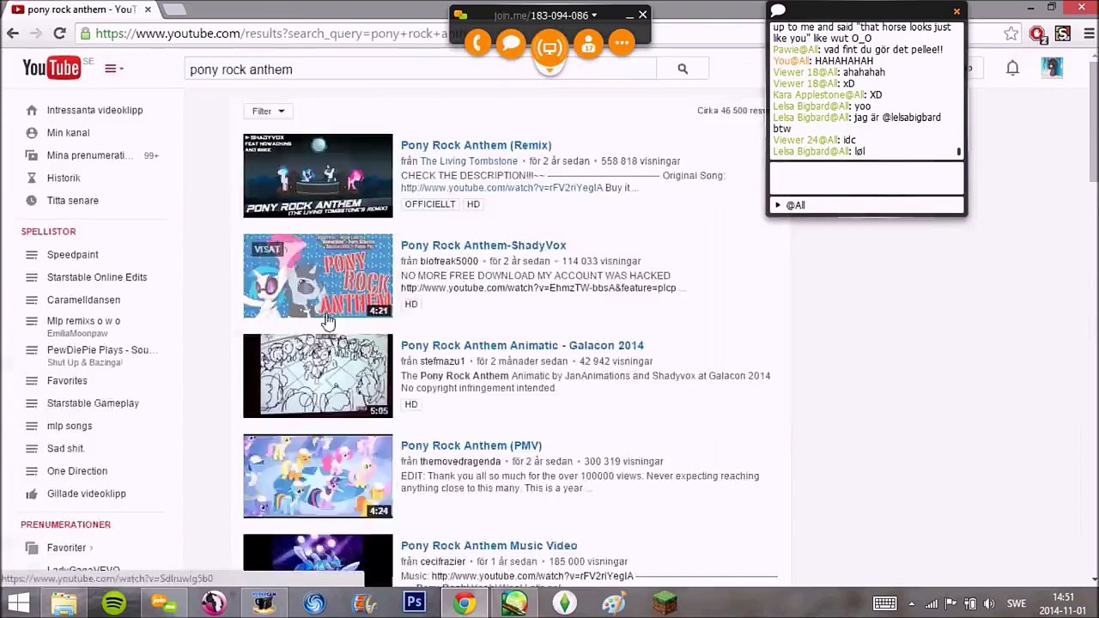Screen dimensions: 1099x618
Task: Open Pony Rock Anthem Music Video title
Action: 489,546
